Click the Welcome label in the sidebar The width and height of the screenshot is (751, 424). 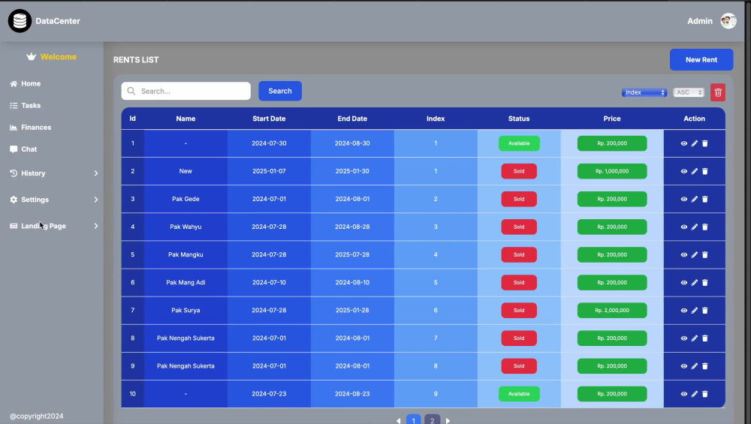point(59,57)
